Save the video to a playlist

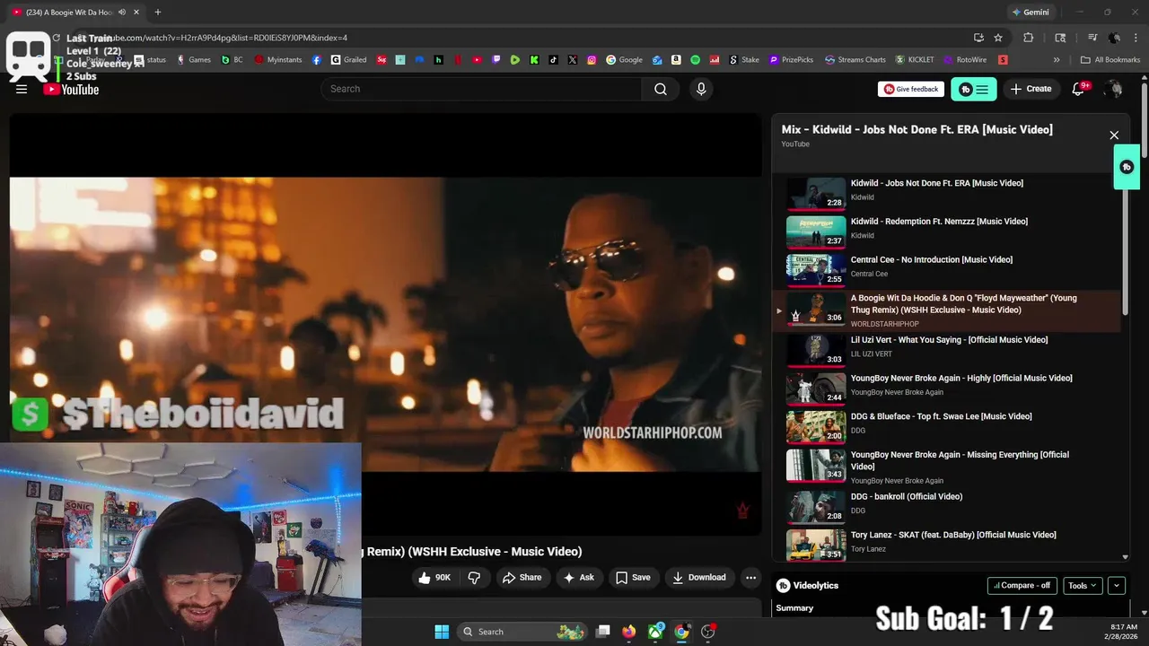(x=633, y=577)
